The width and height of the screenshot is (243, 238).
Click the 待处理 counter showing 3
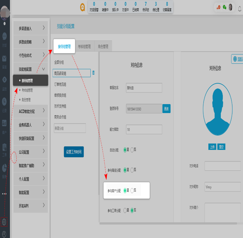(x=156, y=7)
